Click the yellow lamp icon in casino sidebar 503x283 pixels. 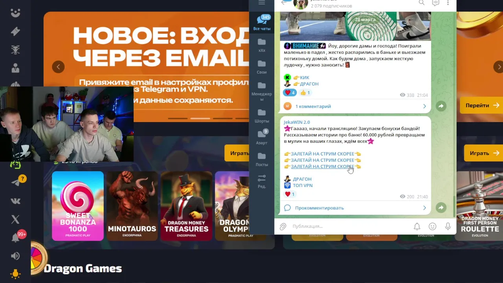coord(15,274)
